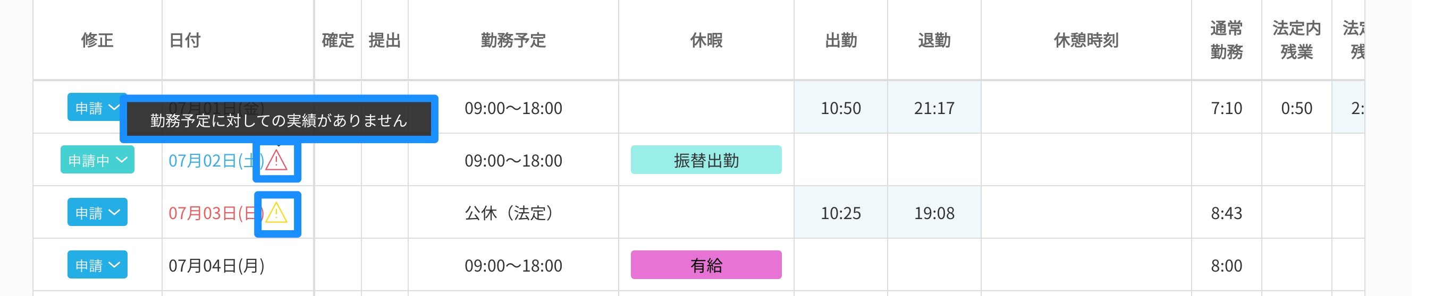The height and width of the screenshot is (296, 1434).
Task: Click the 勤務予定に対しての実績がありません tooltip
Action: point(279,120)
